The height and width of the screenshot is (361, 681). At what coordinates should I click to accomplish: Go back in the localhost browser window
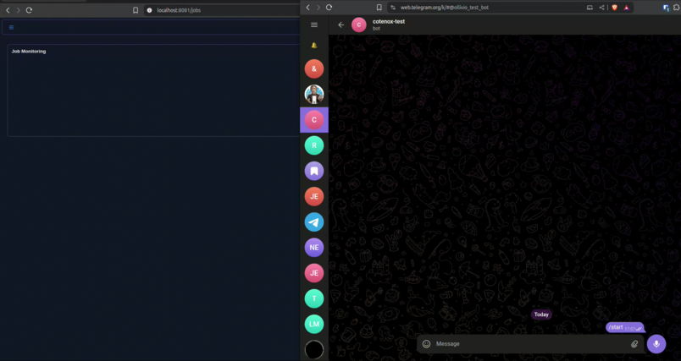click(8, 10)
